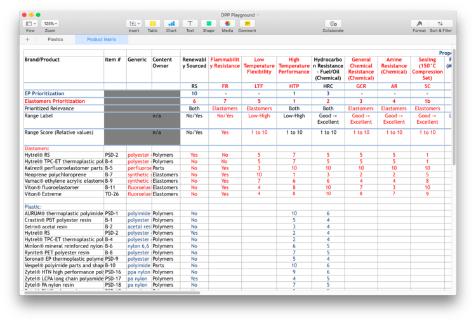Select the Renewably Sourced header cell
This screenshot has width=476, height=323.
click(x=194, y=69)
